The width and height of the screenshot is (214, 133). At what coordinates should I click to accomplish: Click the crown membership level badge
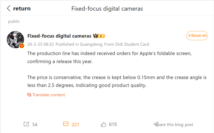coord(99,36)
